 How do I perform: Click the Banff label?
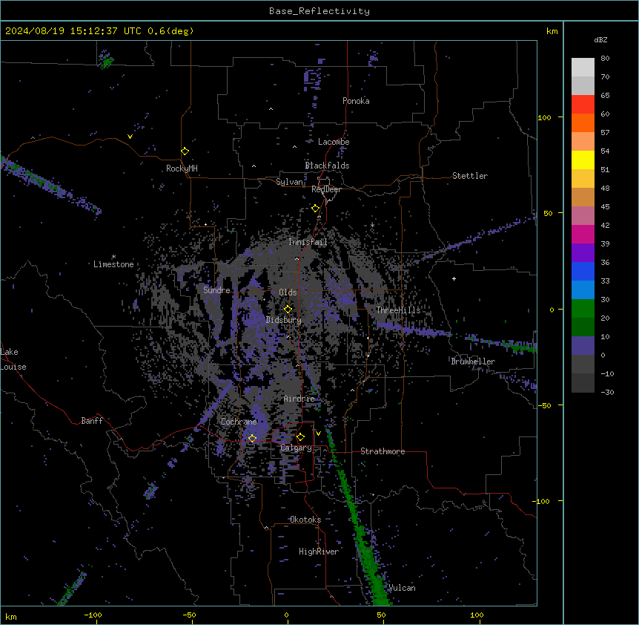(92, 421)
